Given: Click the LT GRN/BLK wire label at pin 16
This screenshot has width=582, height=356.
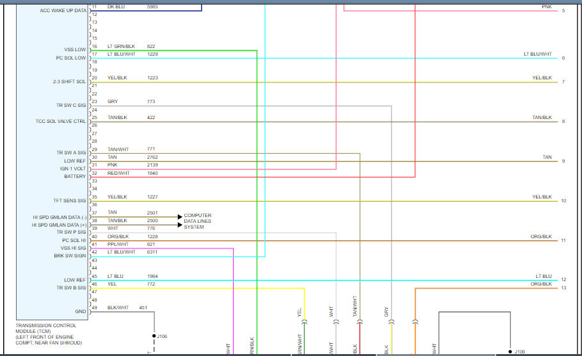Looking at the screenshot, I should 121,46.
